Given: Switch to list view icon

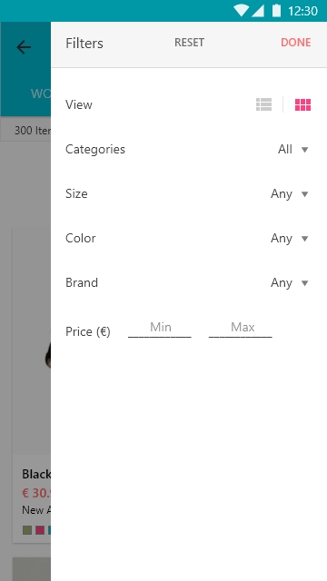Looking at the screenshot, I should [263, 104].
